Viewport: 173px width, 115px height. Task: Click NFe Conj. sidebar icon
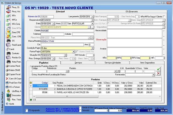click(8, 24)
